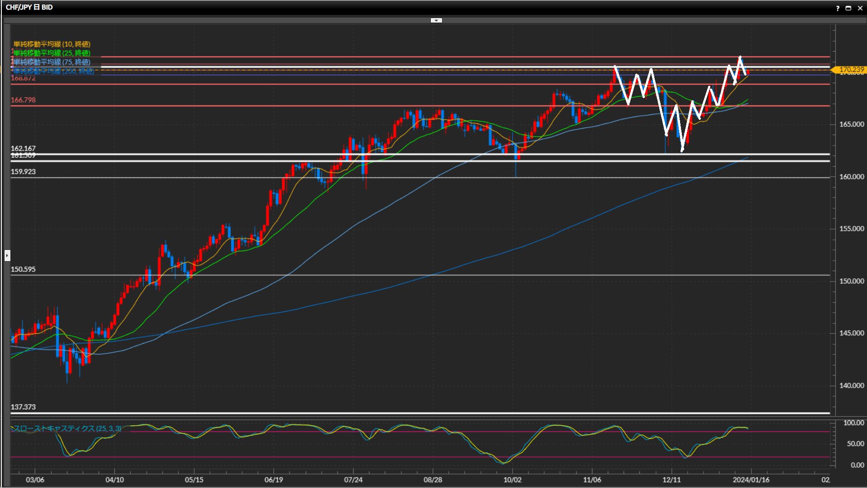Maximize the CHF/JPY chart window

(848, 8)
